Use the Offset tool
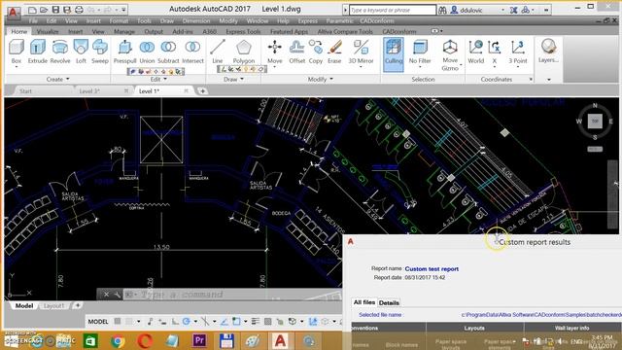622x350 pixels. (296, 52)
